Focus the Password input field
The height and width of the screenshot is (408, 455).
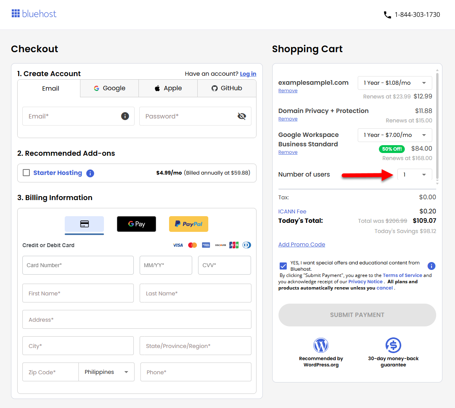click(195, 116)
